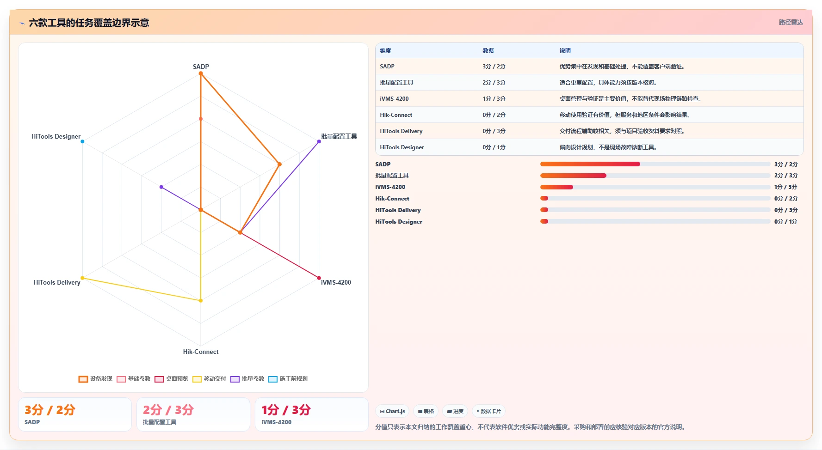
Task: Click the 数据 column header
Action: coord(488,51)
